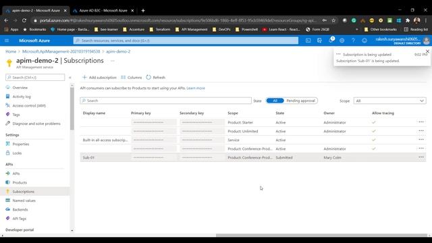Open the active Conference-Prod row's more options
432x243 pixels.
pos(421,148)
